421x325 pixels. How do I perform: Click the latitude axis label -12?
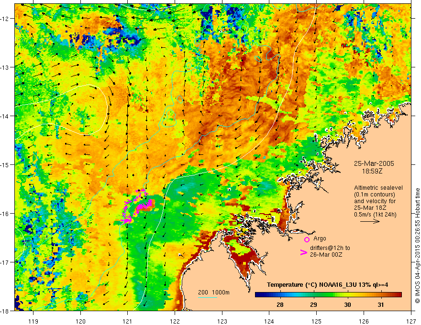point(5,19)
